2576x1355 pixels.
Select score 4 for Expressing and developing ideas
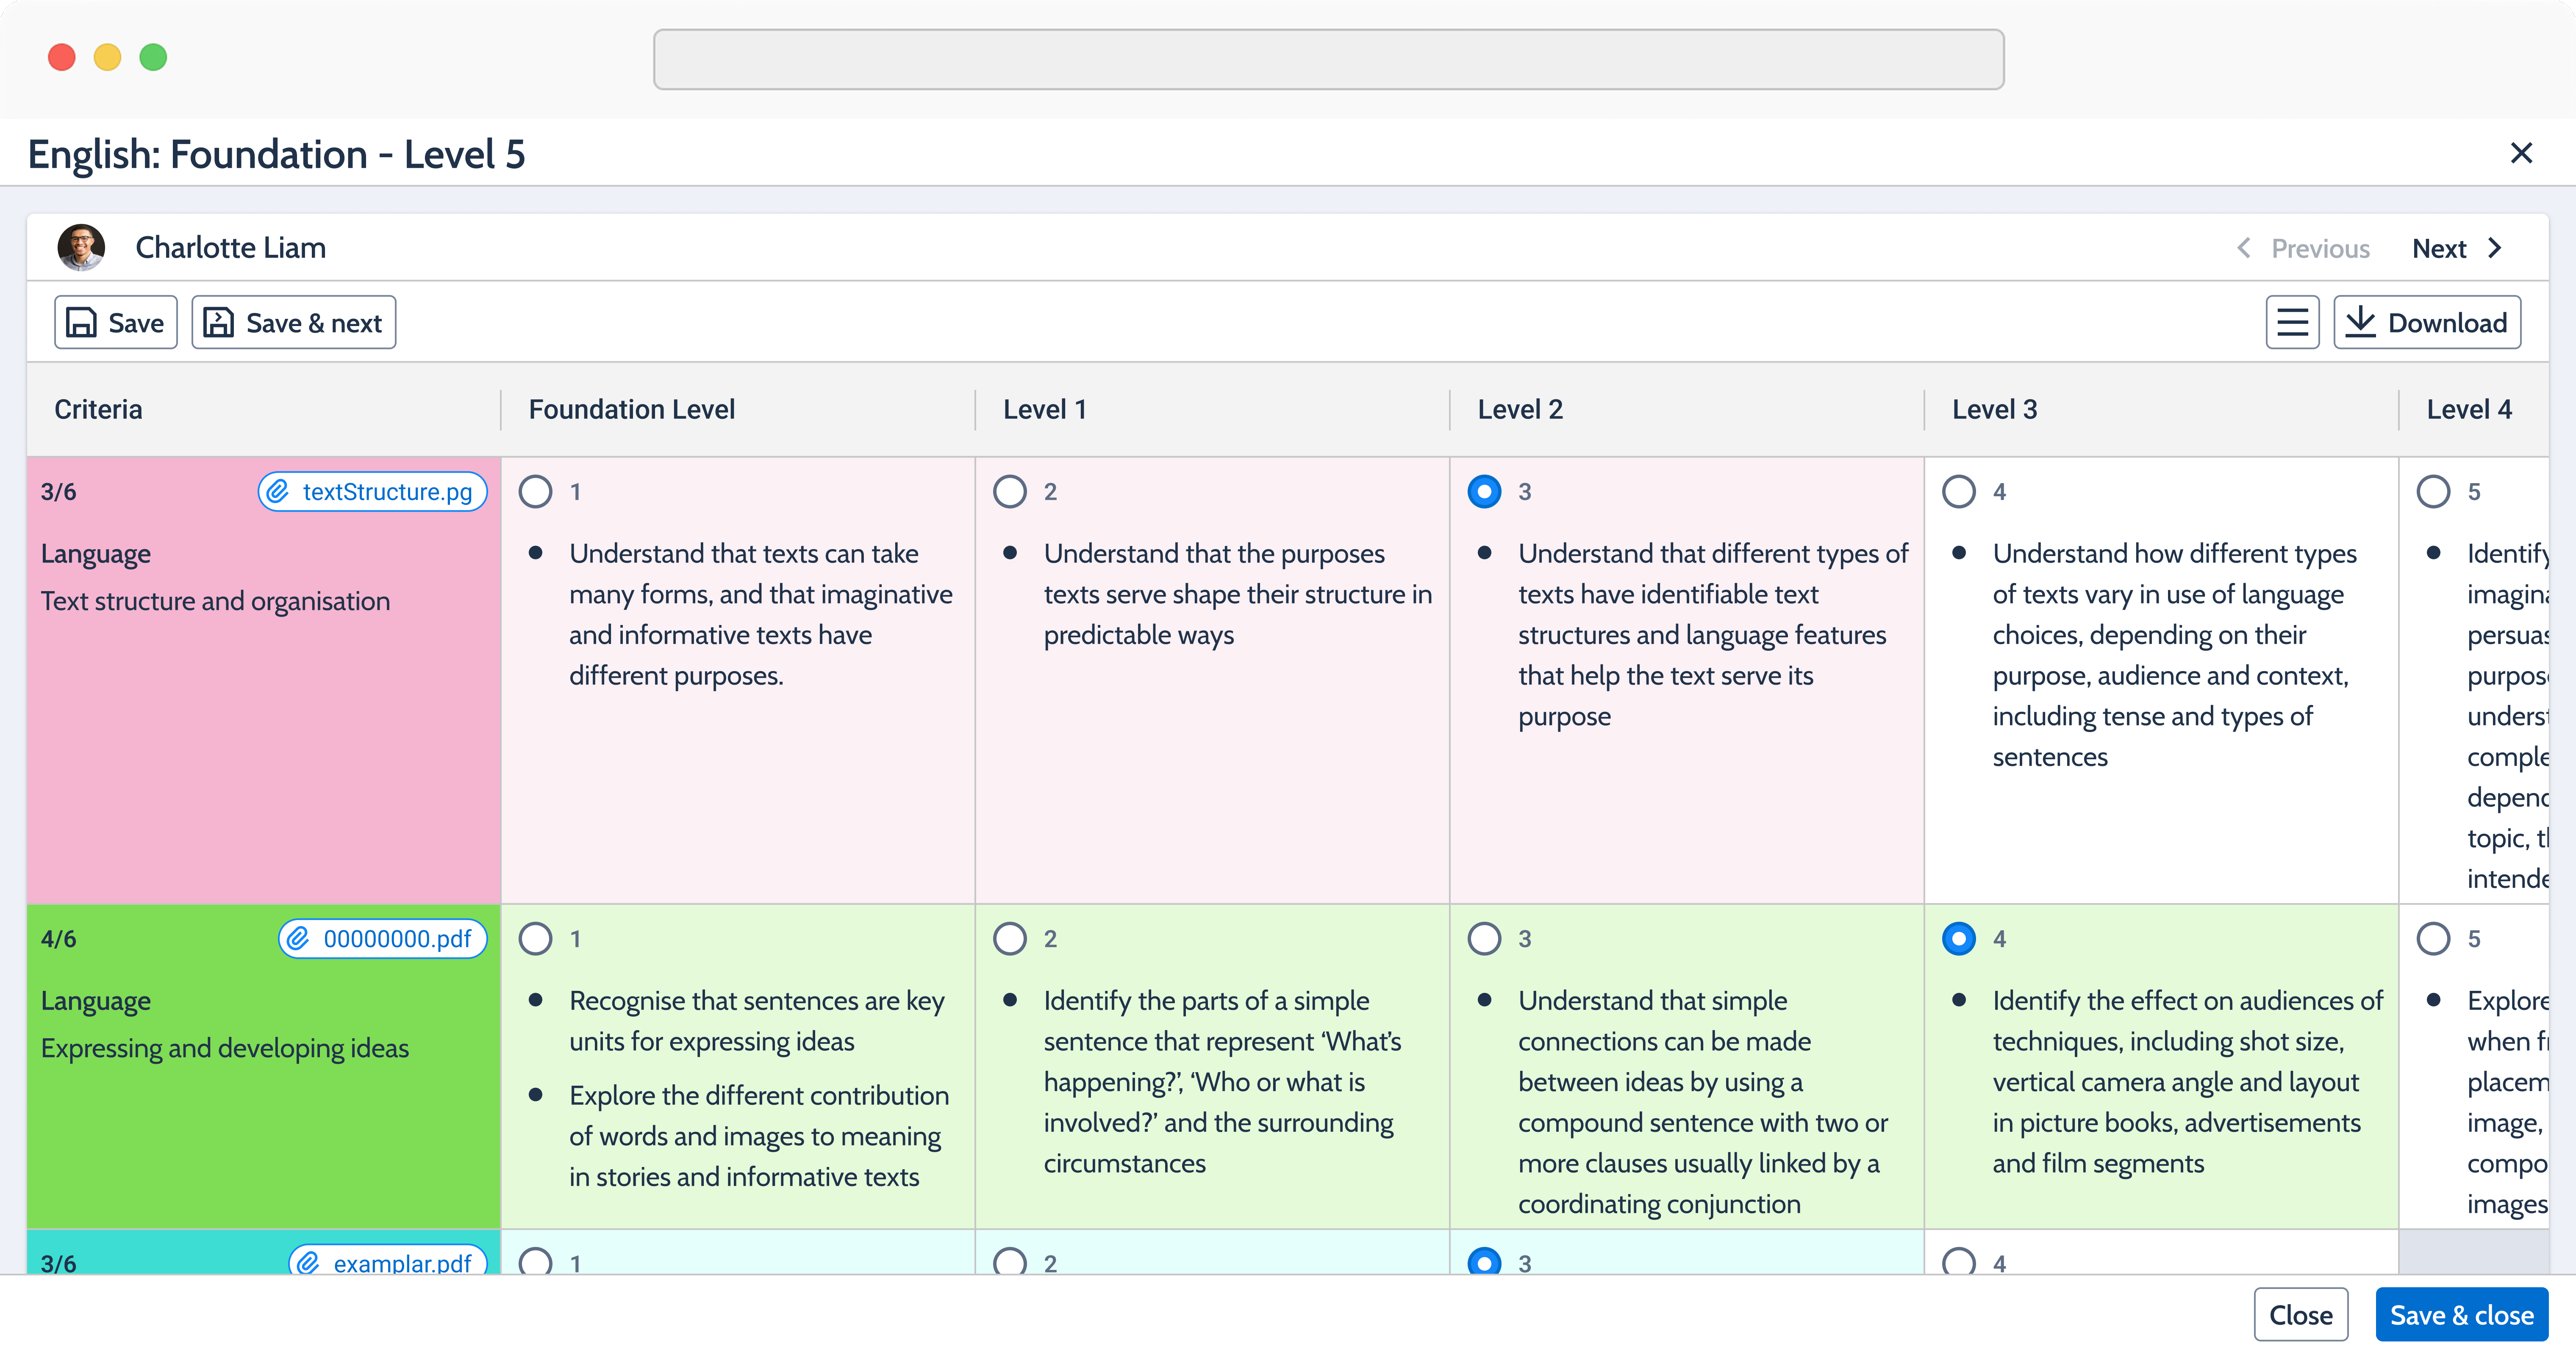coord(1959,938)
